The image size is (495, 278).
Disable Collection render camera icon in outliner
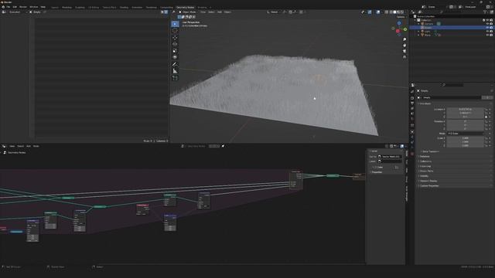(x=491, y=20)
